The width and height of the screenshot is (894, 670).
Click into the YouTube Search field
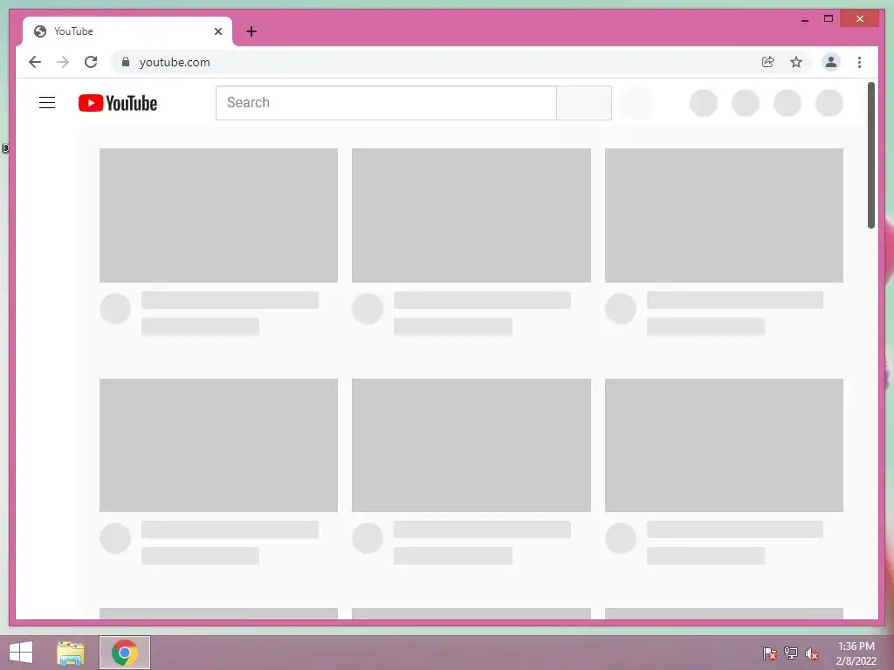pyautogui.click(x=386, y=103)
